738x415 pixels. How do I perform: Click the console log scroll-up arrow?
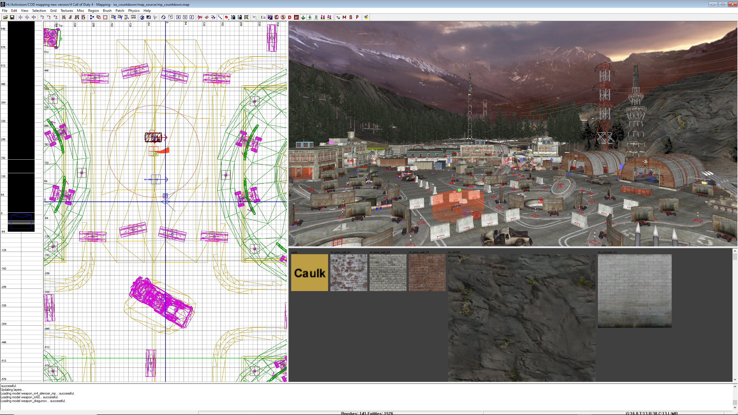[735, 386]
